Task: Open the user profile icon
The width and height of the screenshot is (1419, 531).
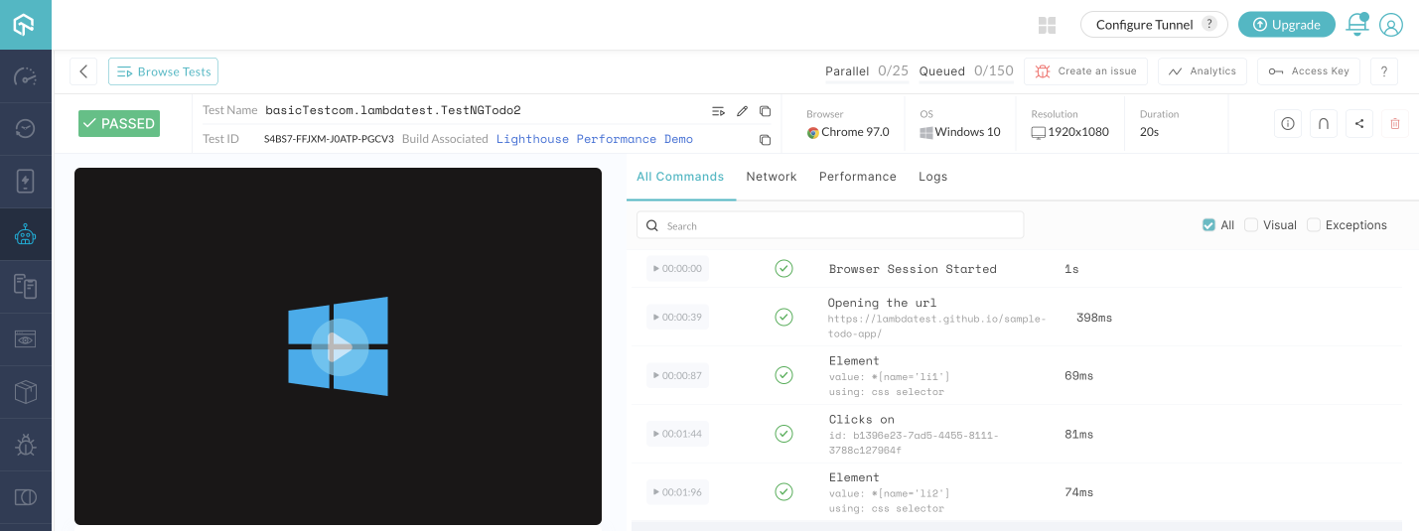Action: click(x=1391, y=25)
